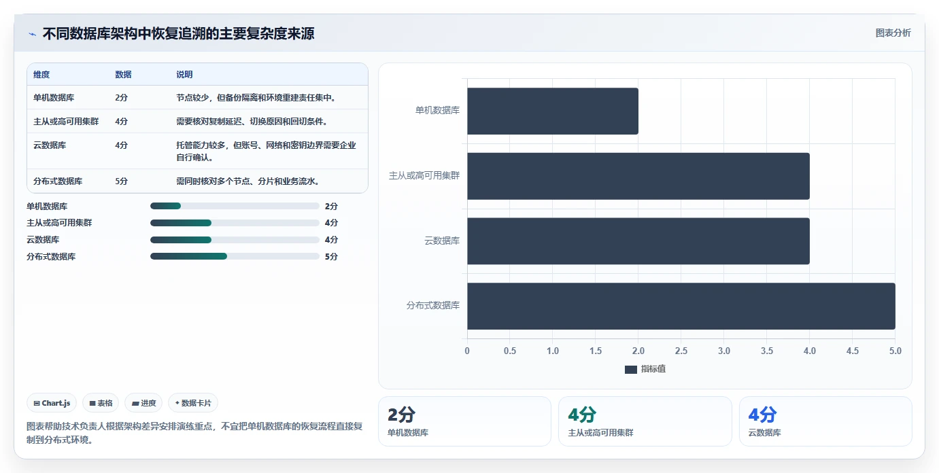Click the x-axis tick label 2.5
This screenshot has height=473, width=939.
(x=681, y=351)
